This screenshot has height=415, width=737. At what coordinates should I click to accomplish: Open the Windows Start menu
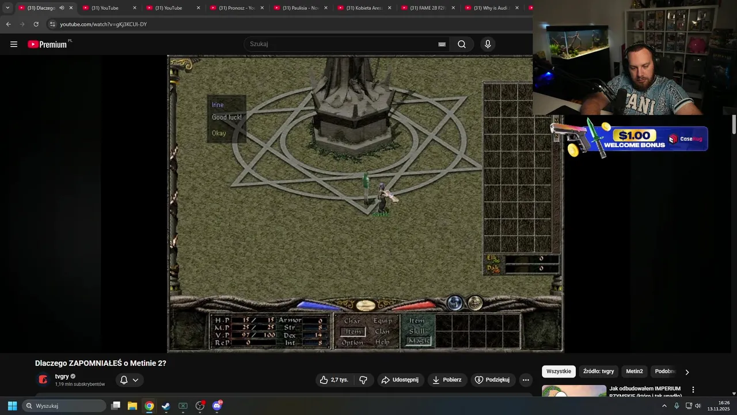12,406
